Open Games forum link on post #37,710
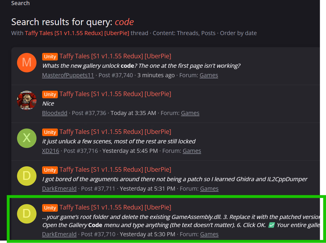326x243 pixels. click(209, 234)
